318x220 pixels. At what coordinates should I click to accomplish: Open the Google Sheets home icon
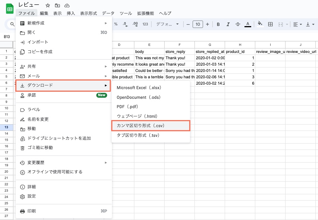coord(9,9)
